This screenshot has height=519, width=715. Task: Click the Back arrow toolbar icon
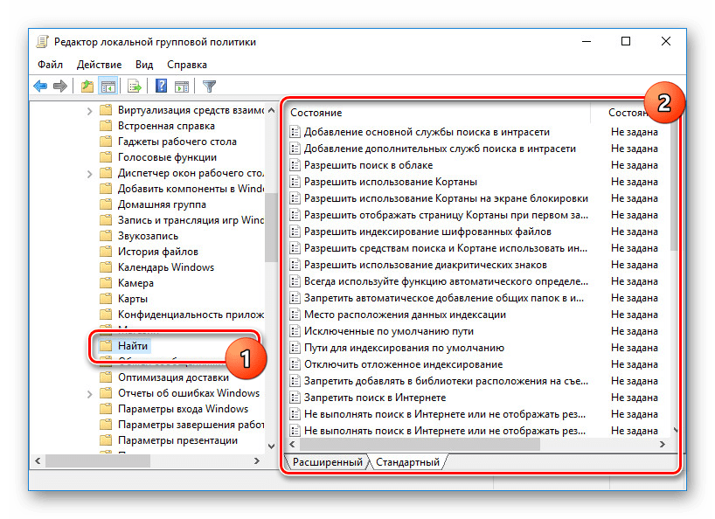click(40, 86)
